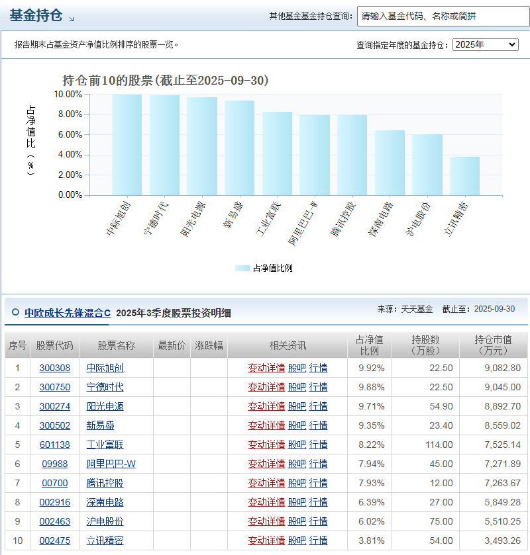The height and width of the screenshot is (555, 530).
Task: Open the 阳光电源 stock name link
Action: (105, 406)
